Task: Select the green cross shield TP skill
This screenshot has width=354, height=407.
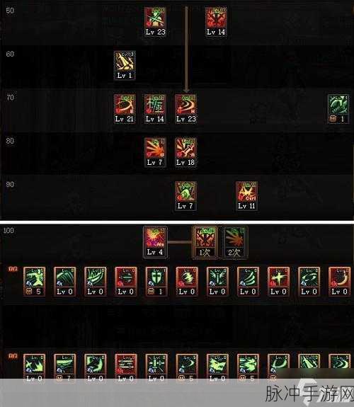Action: pos(156,282)
